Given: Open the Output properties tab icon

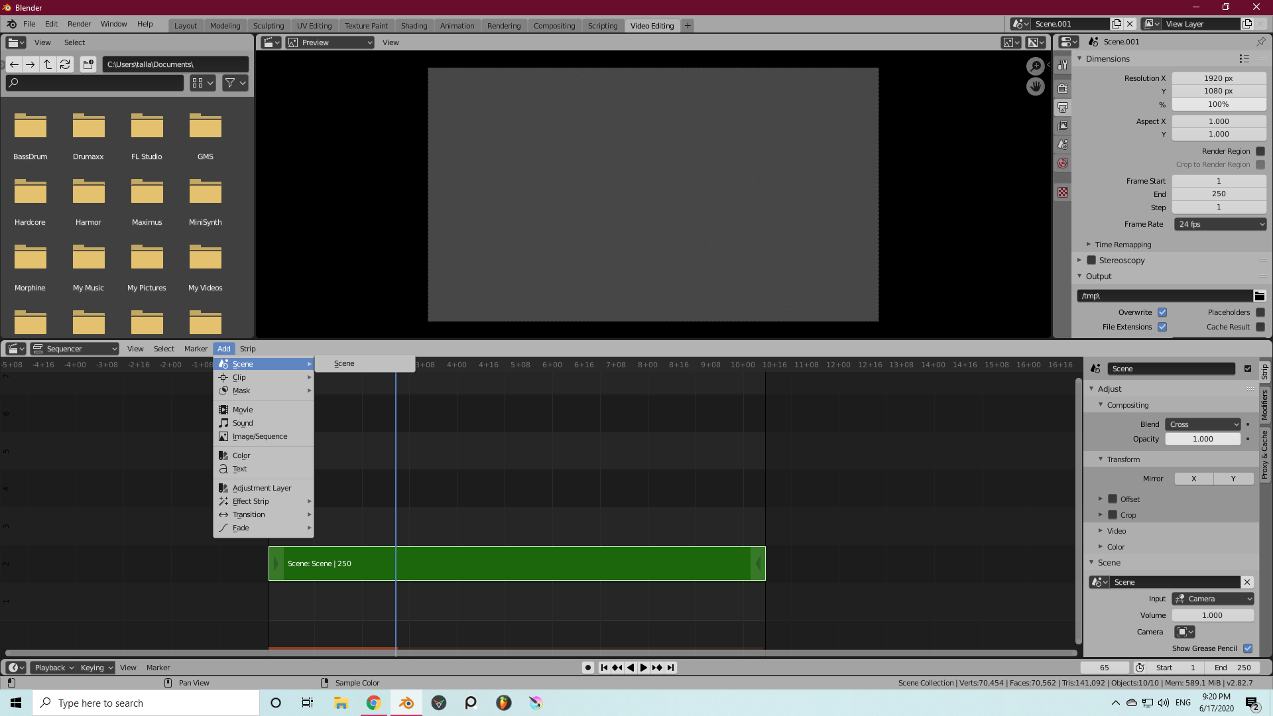Looking at the screenshot, I should pyautogui.click(x=1063, y=107).
